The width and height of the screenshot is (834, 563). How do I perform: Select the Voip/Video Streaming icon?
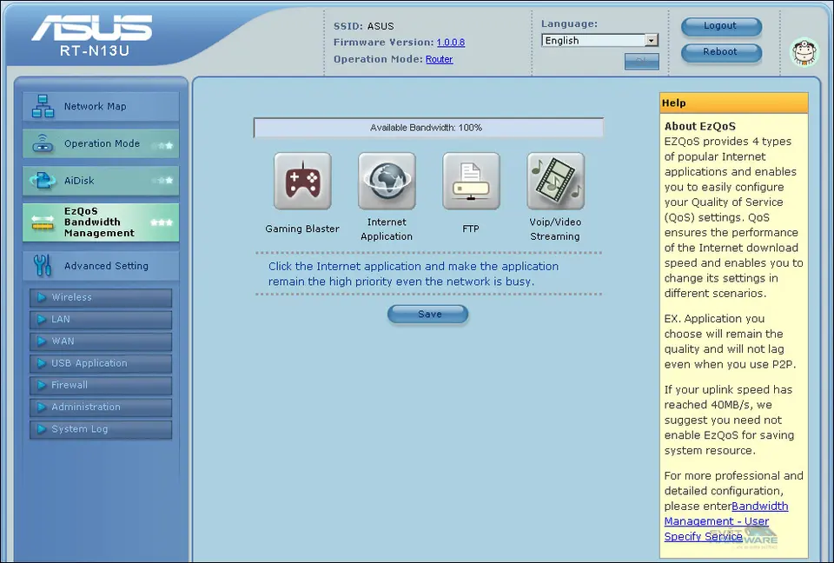click(x=555, y=181)
